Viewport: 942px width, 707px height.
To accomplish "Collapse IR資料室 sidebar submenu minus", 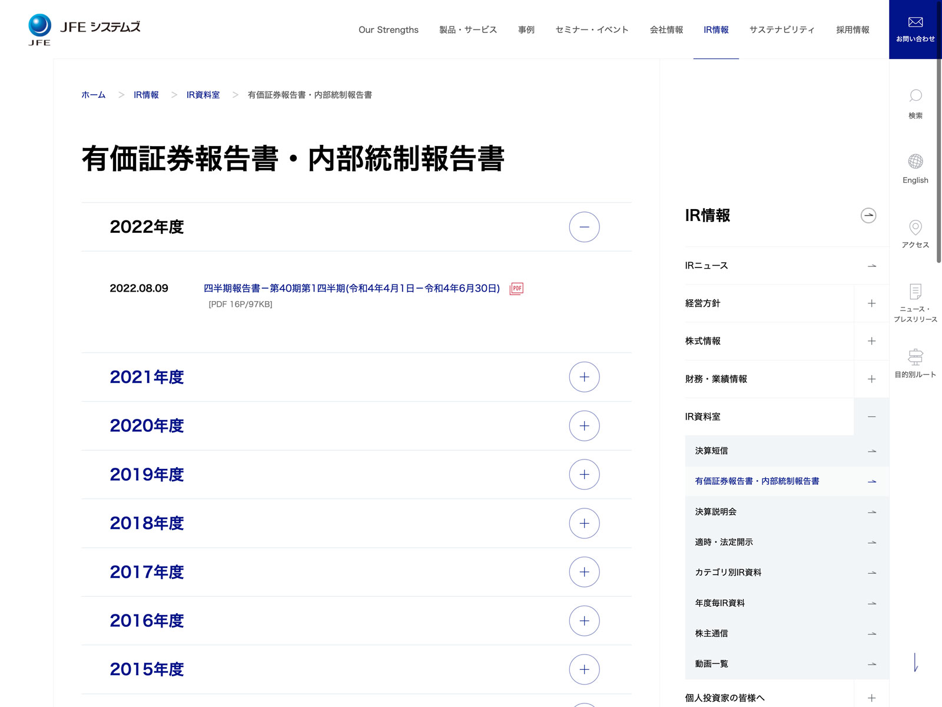I will coord(871,417).
